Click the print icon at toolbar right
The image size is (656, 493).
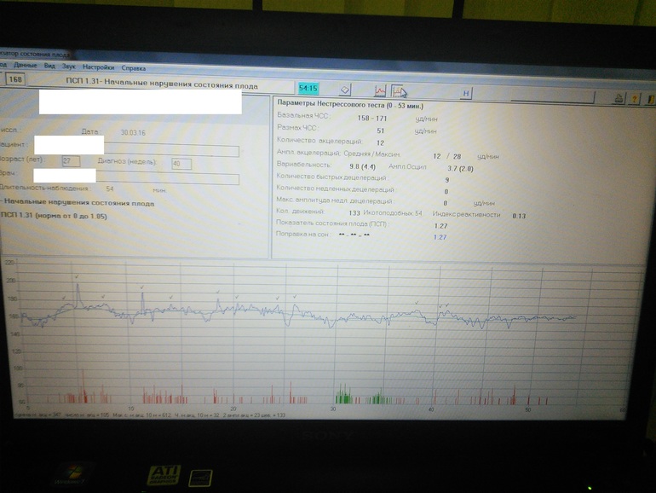click(619, 99)
